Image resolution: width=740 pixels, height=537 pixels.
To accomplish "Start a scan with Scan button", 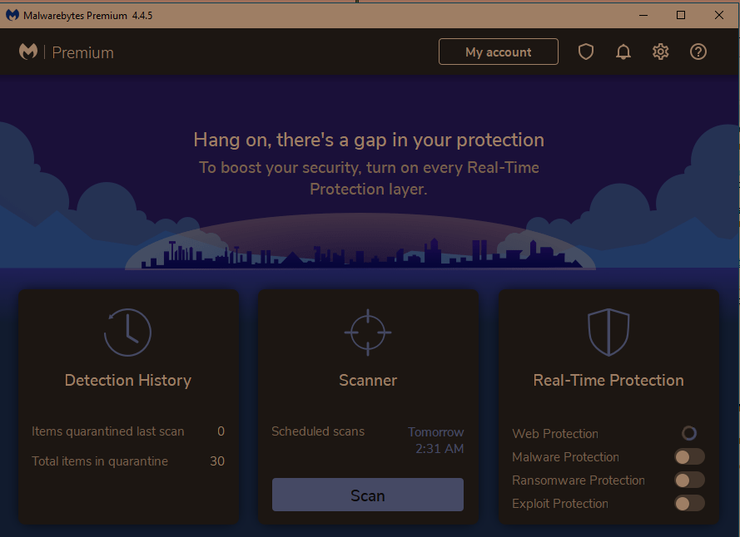I will pos(367,495).
